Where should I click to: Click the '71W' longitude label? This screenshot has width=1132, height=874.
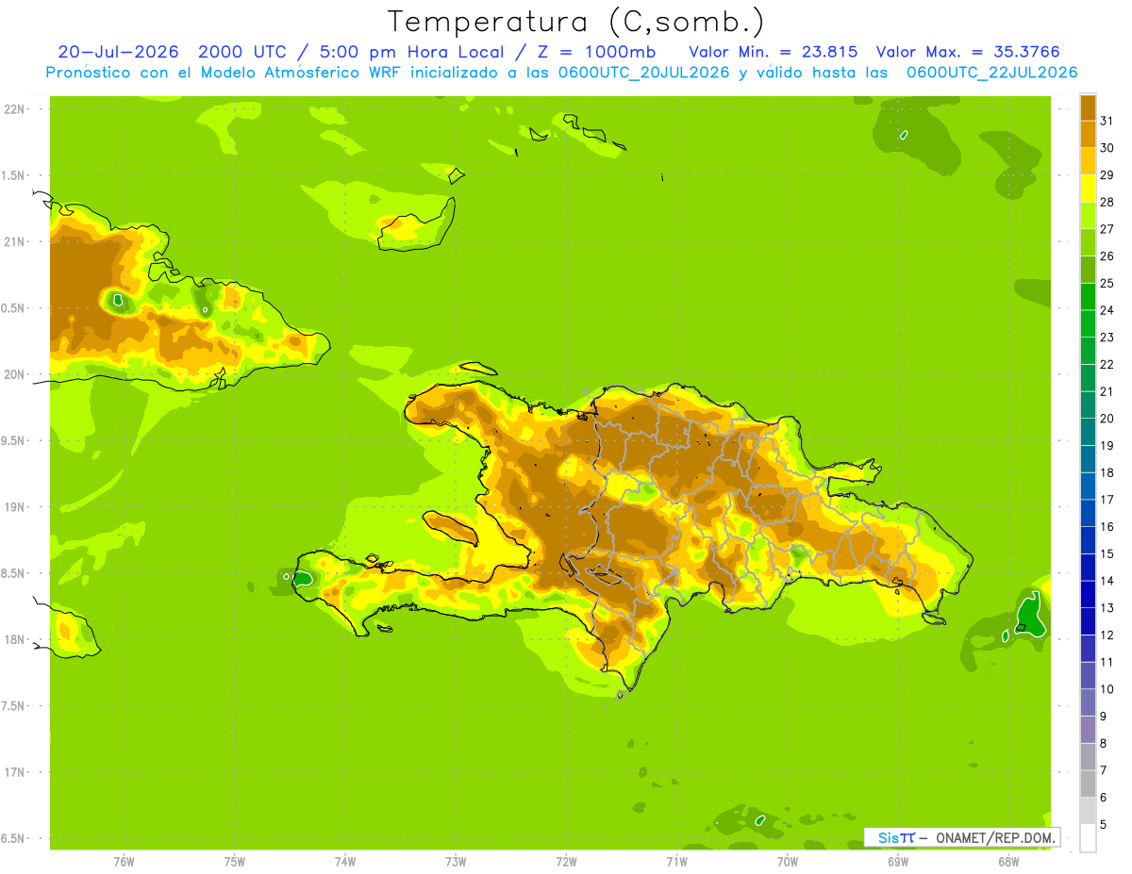point(676,862)
